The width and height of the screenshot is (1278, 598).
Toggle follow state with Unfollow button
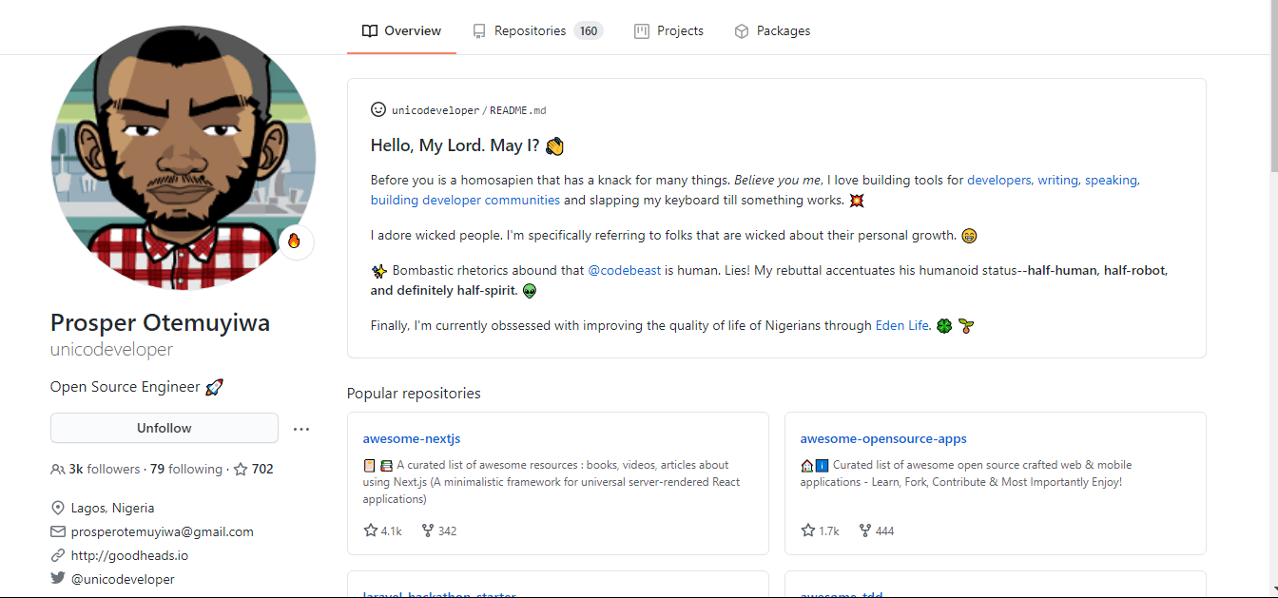[x=165, y=428]
